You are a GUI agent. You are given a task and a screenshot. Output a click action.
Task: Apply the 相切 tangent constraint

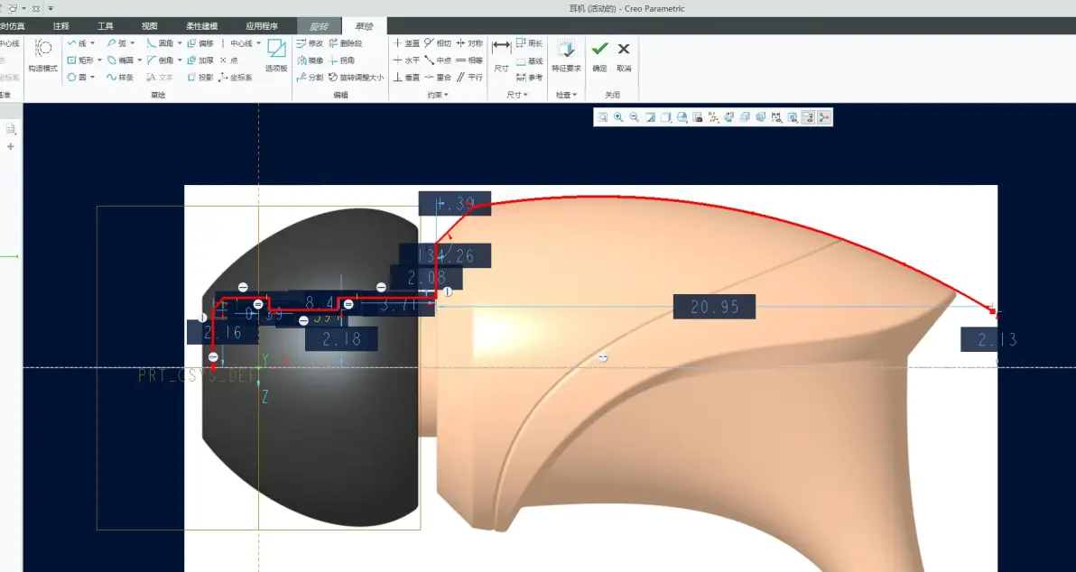point(438,43)
